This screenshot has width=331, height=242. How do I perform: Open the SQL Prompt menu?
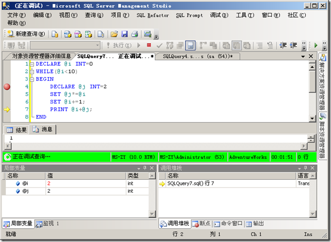[189, 15]
